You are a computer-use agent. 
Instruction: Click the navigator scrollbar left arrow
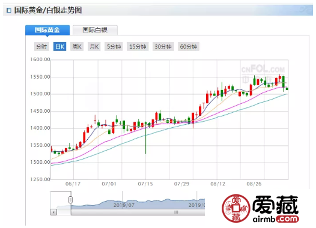[x=53, y=212]
